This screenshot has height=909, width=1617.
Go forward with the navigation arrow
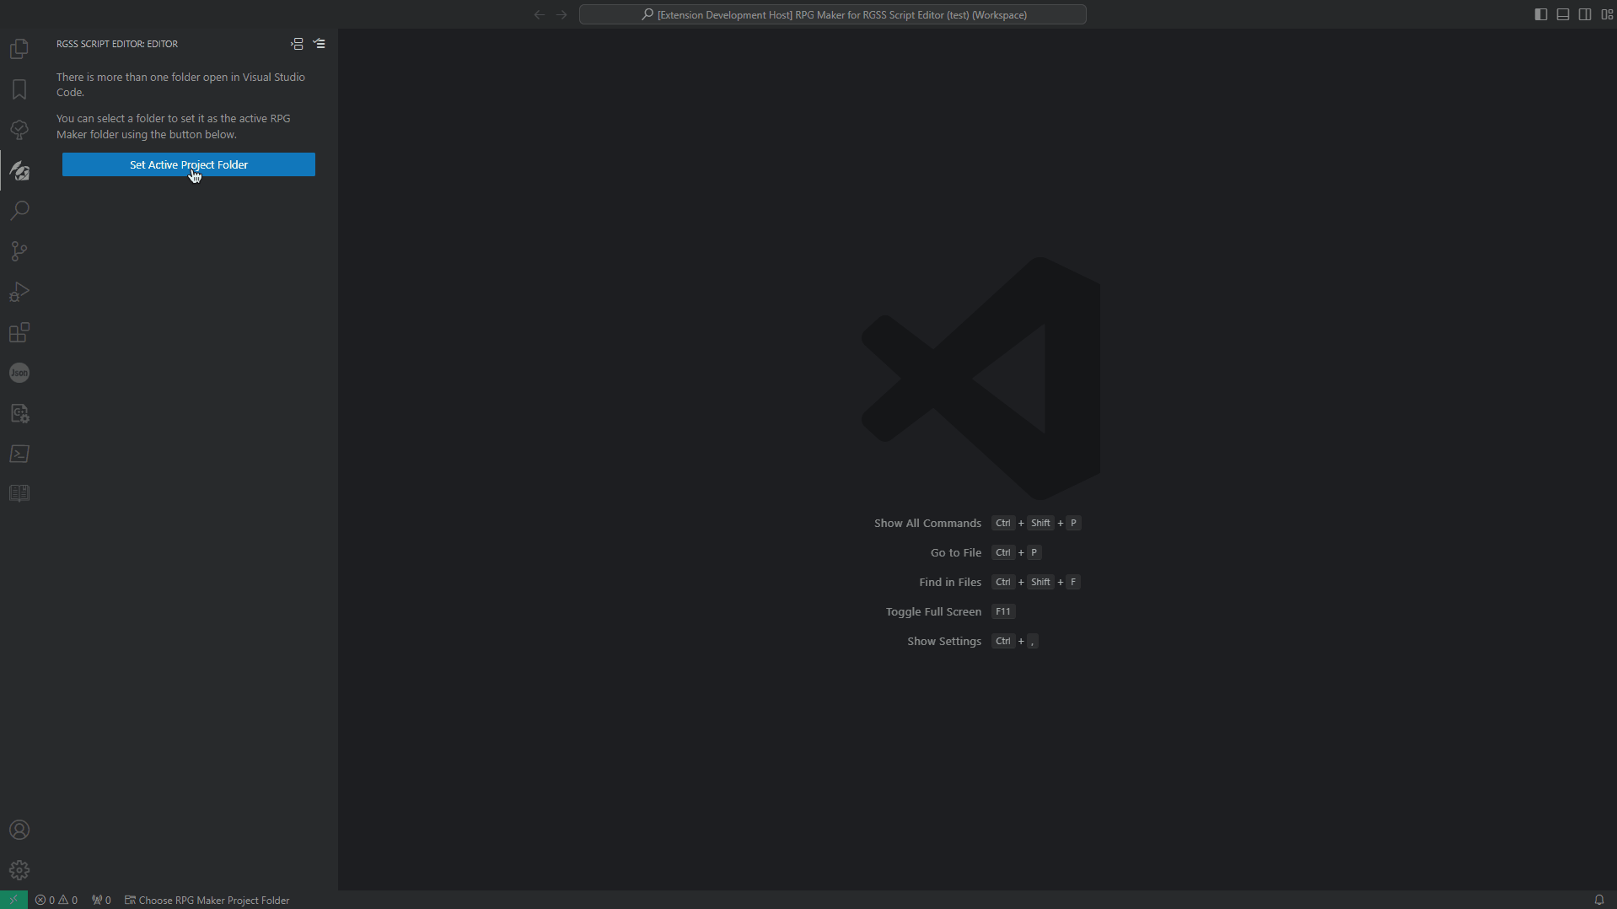point(561,14)
